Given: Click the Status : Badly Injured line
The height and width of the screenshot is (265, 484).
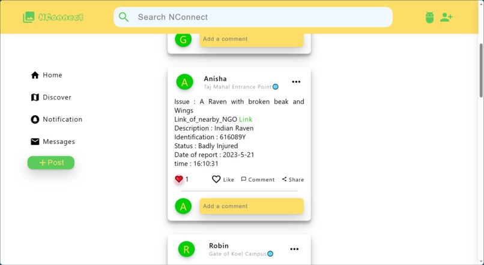Looking at the screenshot, I should [206, 146].
